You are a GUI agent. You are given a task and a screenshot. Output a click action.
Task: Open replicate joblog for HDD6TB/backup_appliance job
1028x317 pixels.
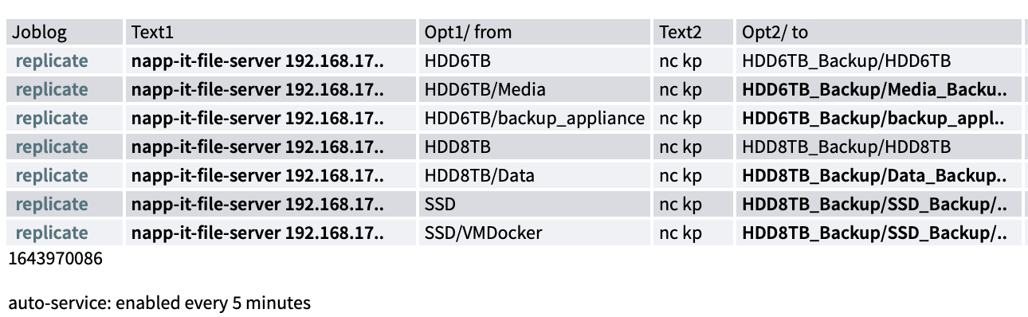pyautogui.click(x=52, y=118)
